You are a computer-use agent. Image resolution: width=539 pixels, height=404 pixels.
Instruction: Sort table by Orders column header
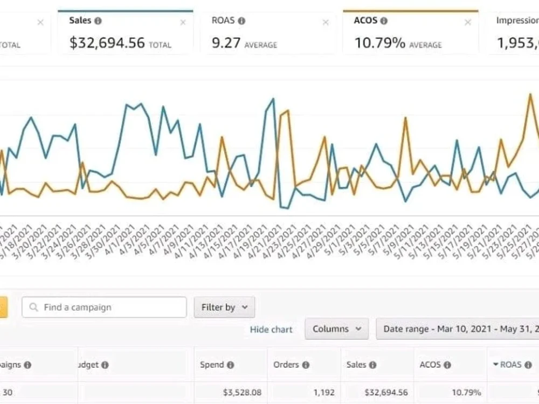[286, 365]
